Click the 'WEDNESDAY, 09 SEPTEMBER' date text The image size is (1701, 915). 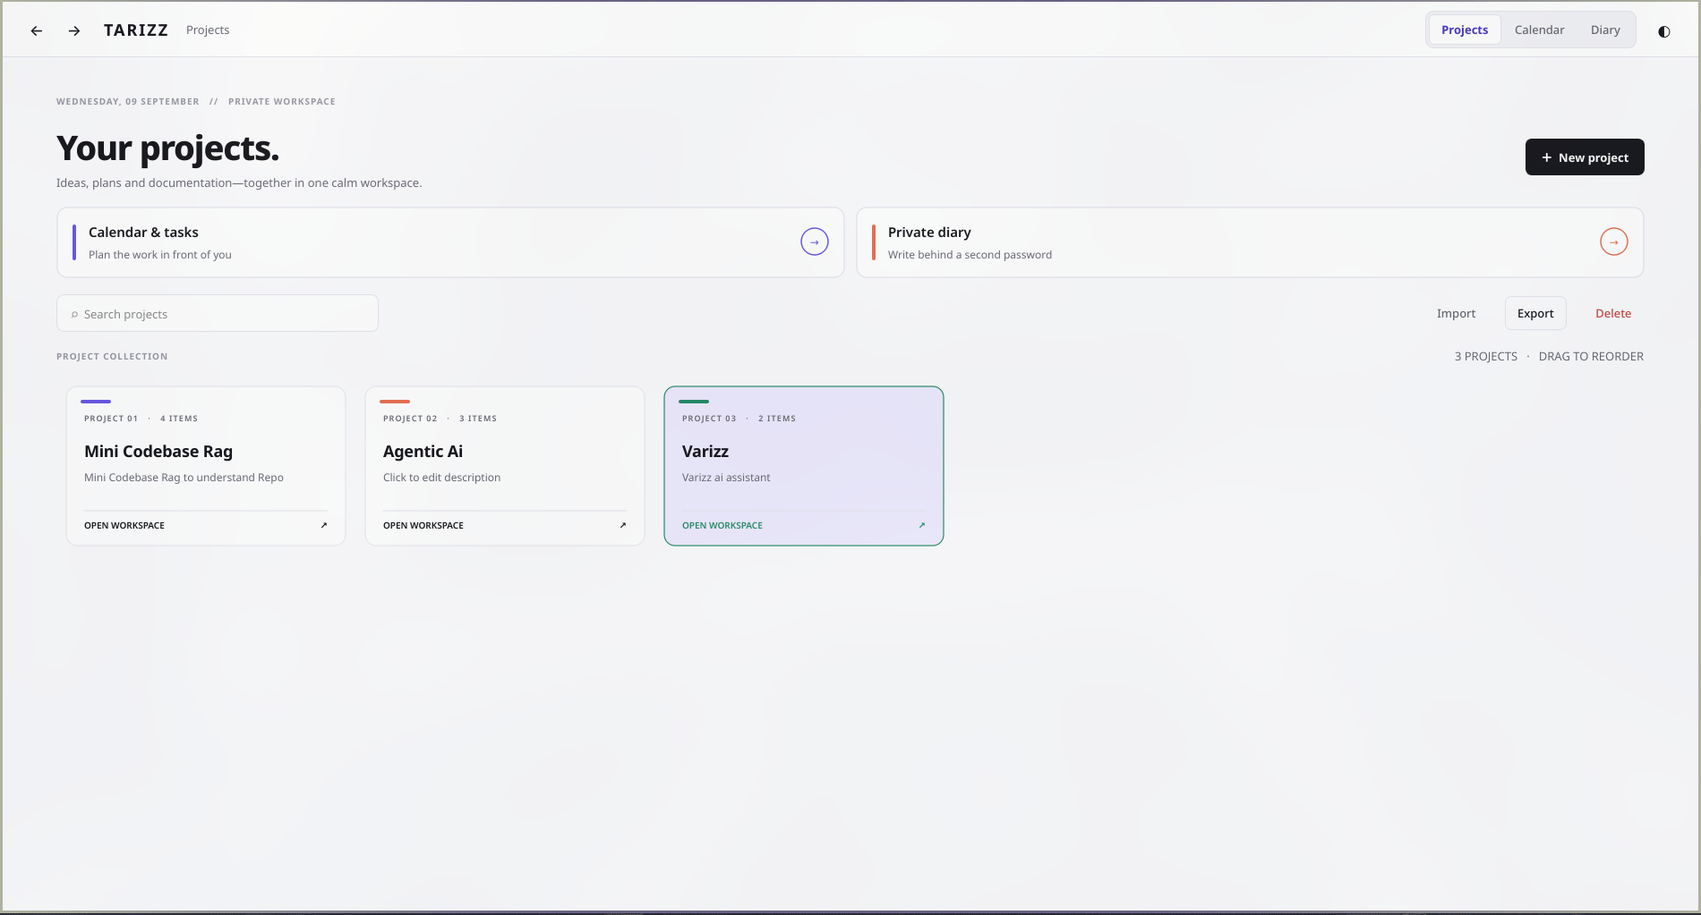point(128,102)
